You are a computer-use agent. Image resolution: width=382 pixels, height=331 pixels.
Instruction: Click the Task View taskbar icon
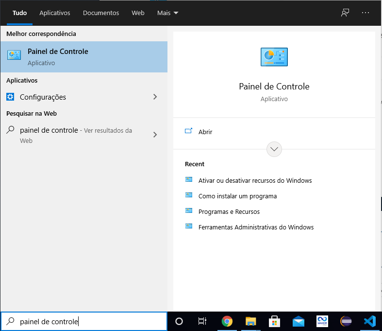click(202, 321)
